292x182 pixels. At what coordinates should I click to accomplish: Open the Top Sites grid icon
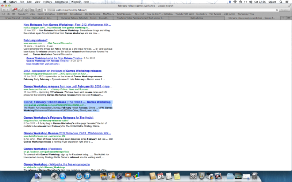click(14, 14)
